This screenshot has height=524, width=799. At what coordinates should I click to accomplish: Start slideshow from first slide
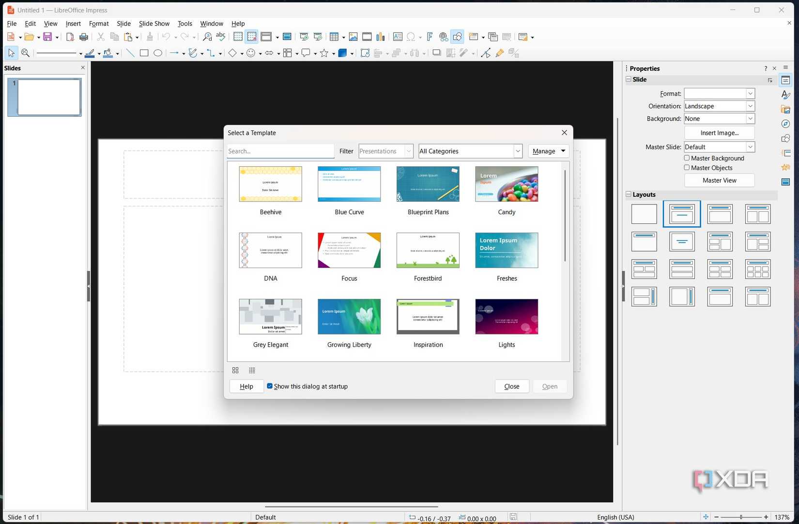tap(304, 36)
